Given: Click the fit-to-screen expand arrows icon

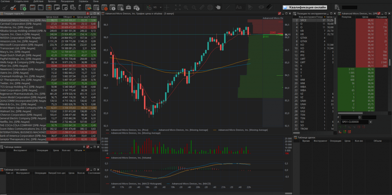Looking at the screenshot, I should pyautogui.click(x=178, y=7).
